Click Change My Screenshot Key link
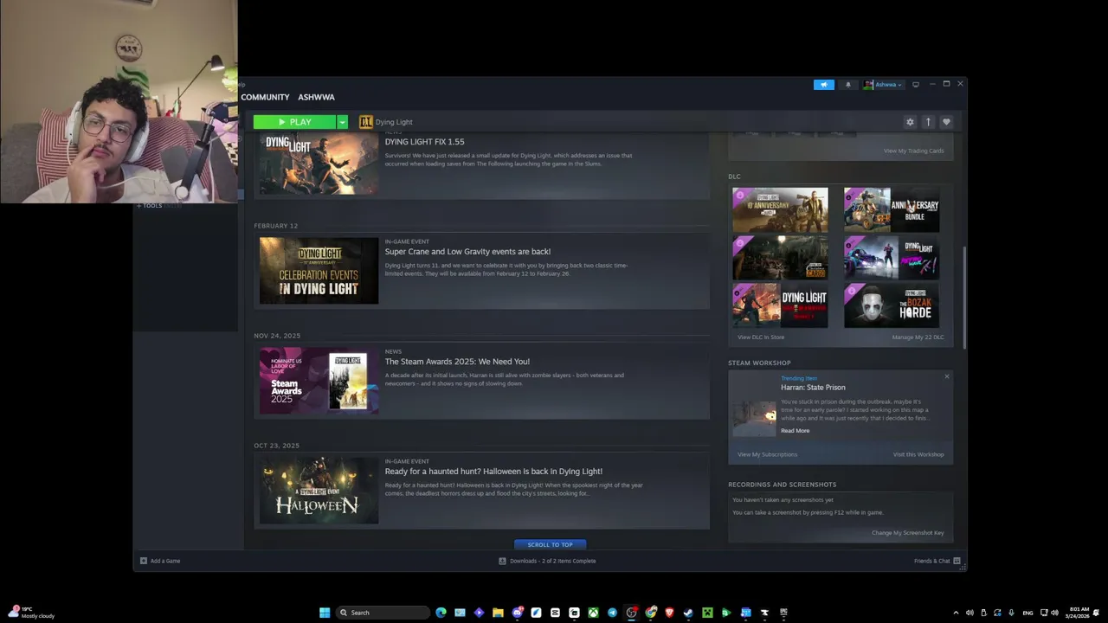 coord(908,533)
